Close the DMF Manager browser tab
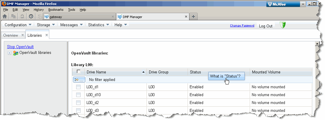This screenshot has height=120, width=325. click(186, 17)
